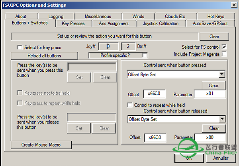
Task: Enable Control to repeat while held
Action: [130, 105]
